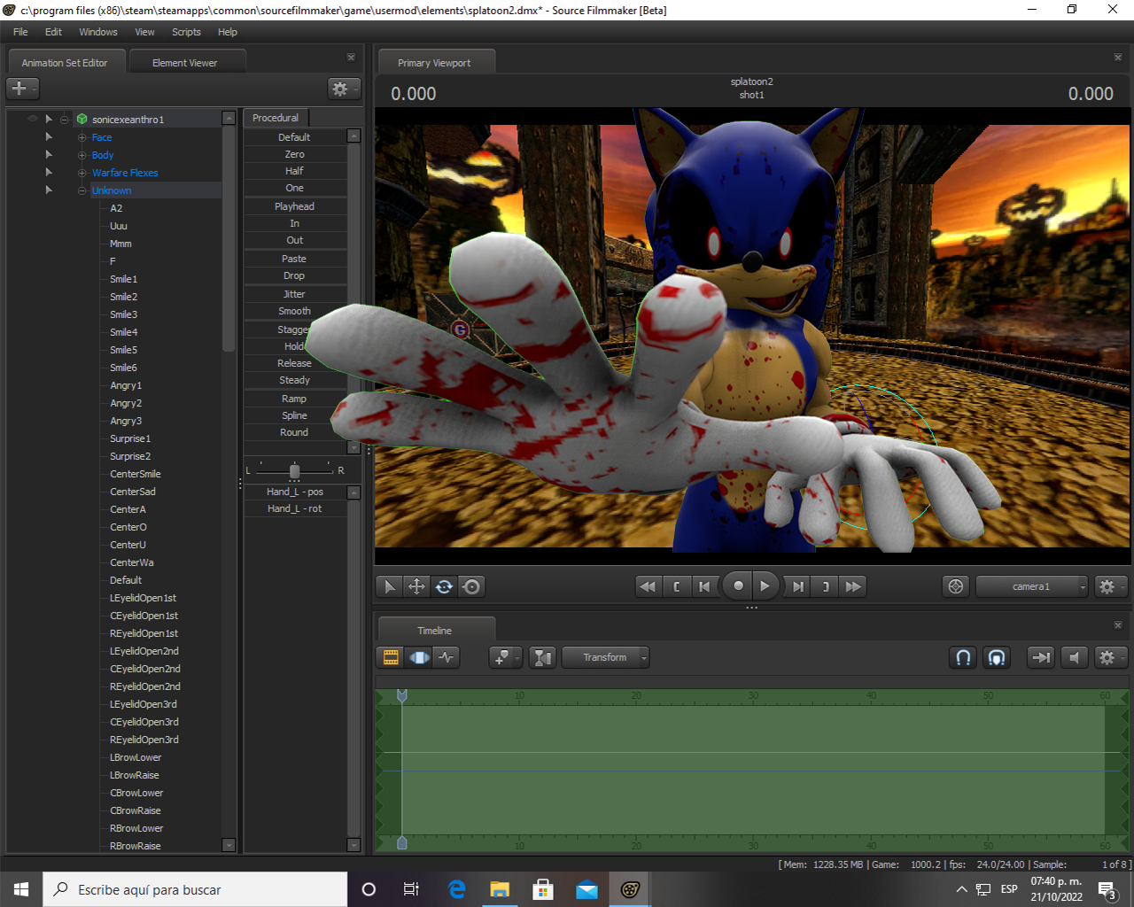Toggle visibility eye for sonicexeanthro1
The height and width of the screenshot is (907, 1134).
tap(33, 119)
